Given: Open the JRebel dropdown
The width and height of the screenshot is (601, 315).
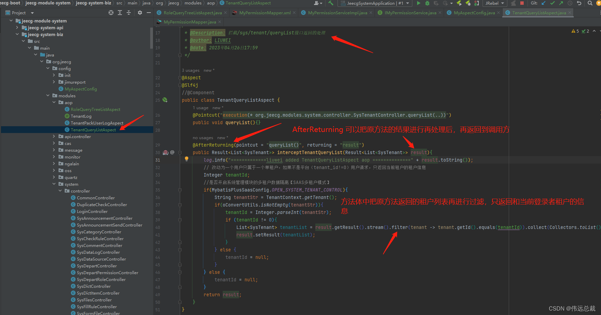Looking at the screenshot, I should [x=494, y=3].
